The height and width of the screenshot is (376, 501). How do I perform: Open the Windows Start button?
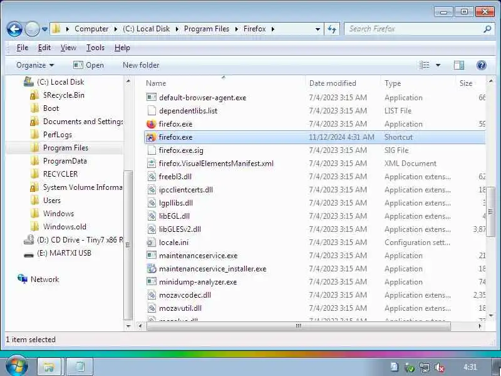click(x=17, y=365)
